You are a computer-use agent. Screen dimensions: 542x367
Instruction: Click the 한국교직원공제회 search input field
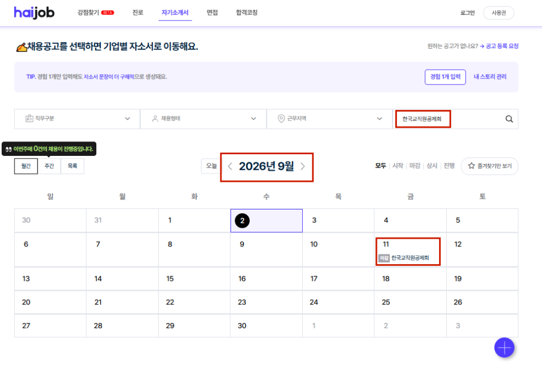(448, 119)
